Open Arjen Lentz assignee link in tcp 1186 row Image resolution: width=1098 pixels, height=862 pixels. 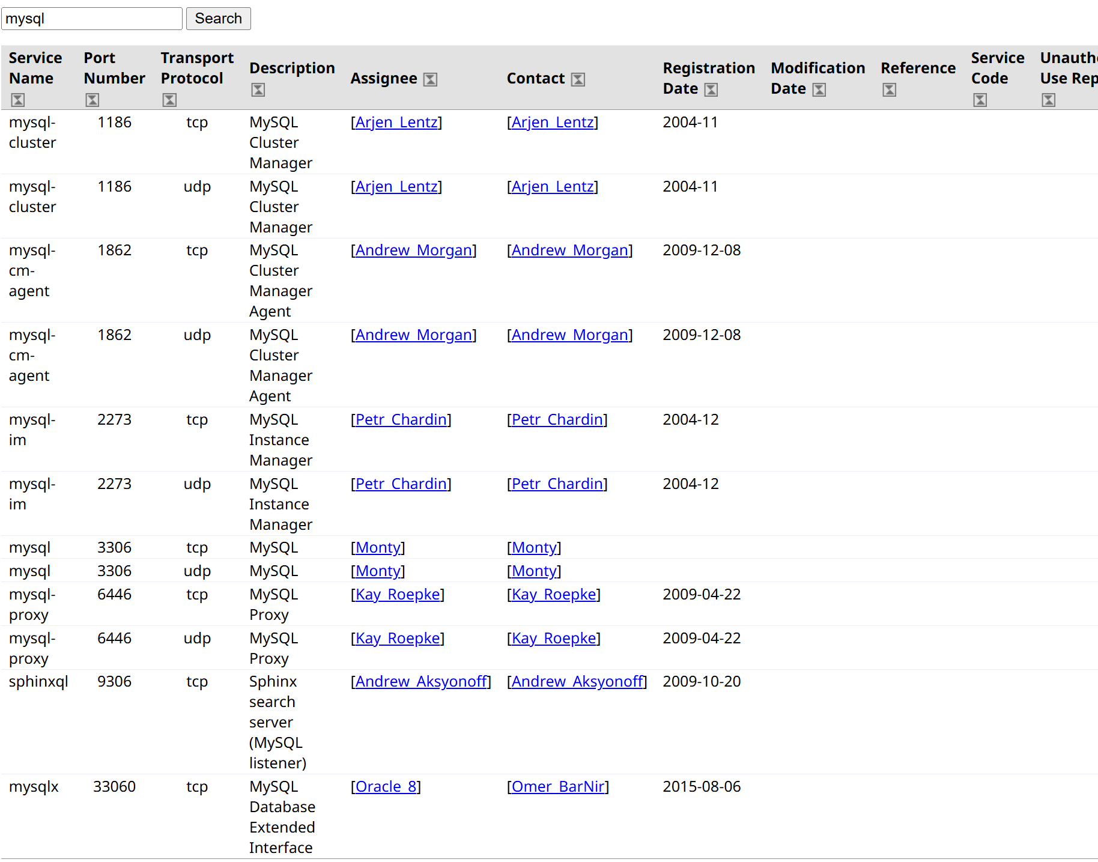[x=396, y=123]
